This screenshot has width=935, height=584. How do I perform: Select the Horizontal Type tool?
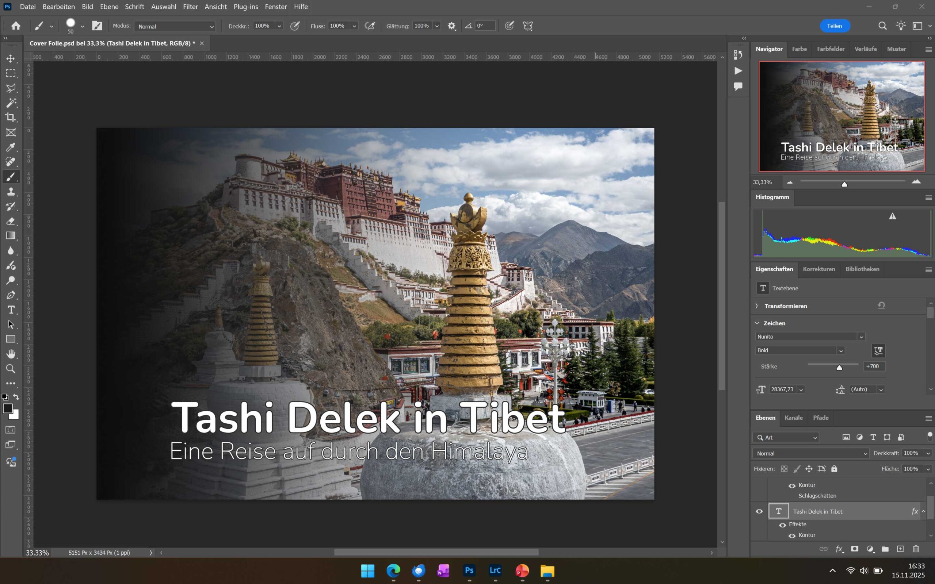click(11, 310)
